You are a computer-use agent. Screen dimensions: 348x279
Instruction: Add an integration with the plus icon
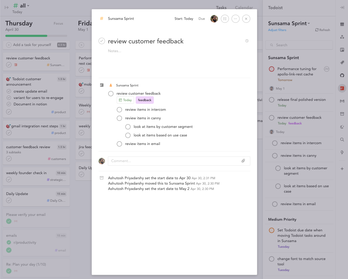342,169
